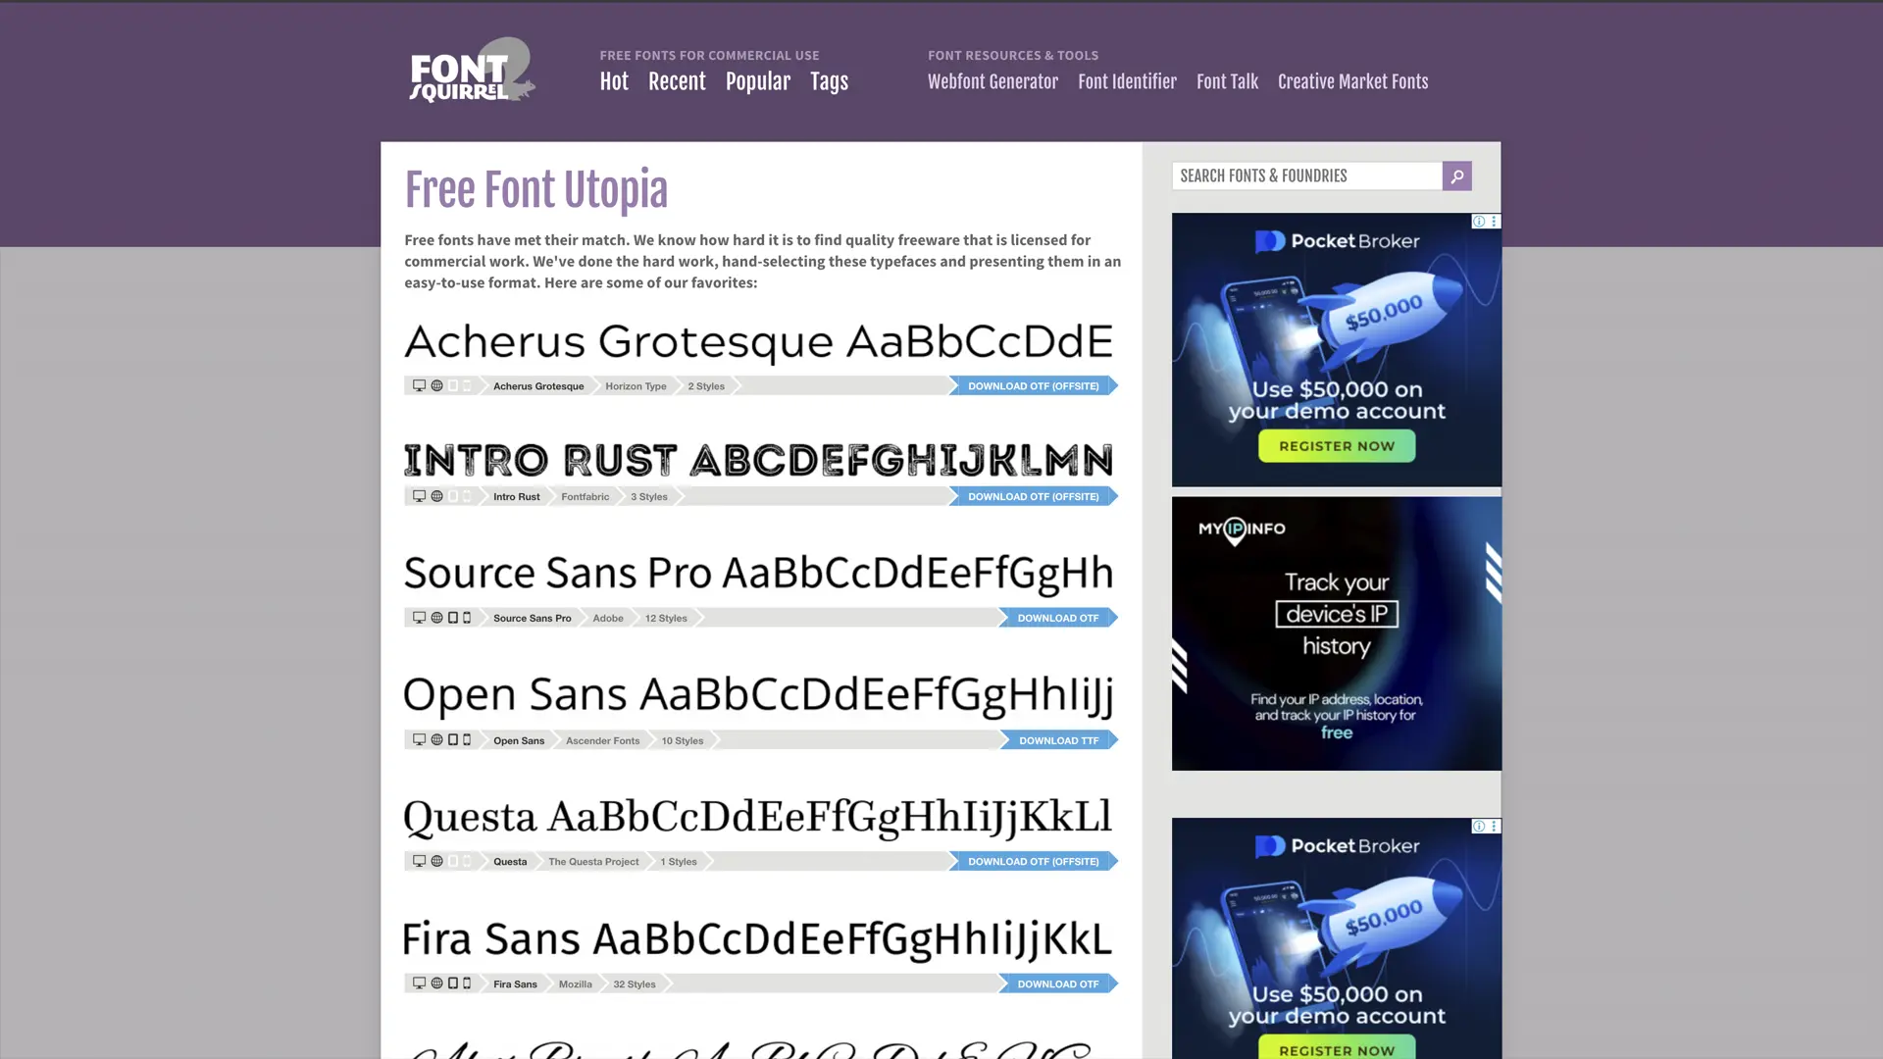Screen dimensions: 1883x1059
Task: Click desktop icon in Fira Sans row
Action: click(x=419, y=983)
